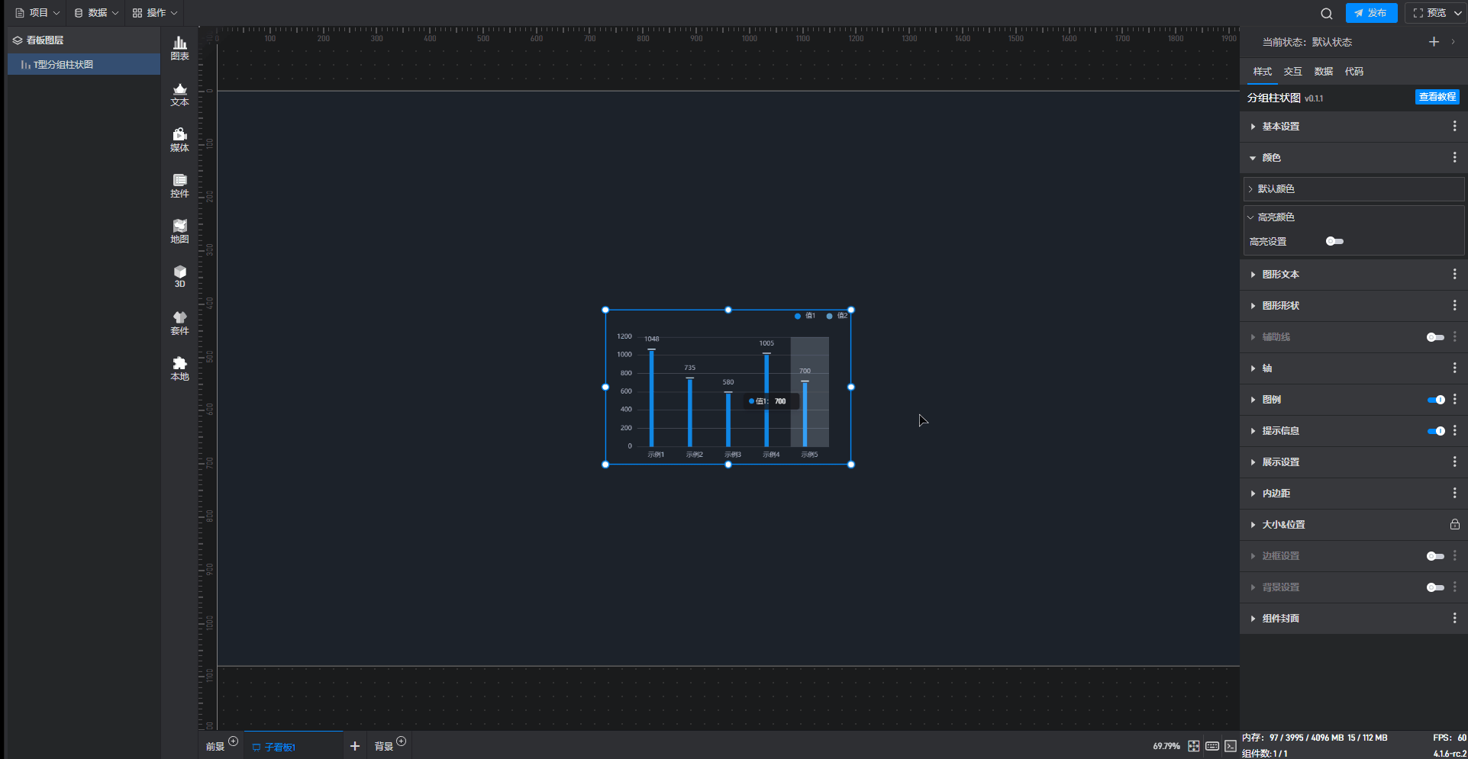Click the lock icon beside 大小&位置
This screenshot has width=1468, height=759.
pyautogui.click(x=1454, y=525)
